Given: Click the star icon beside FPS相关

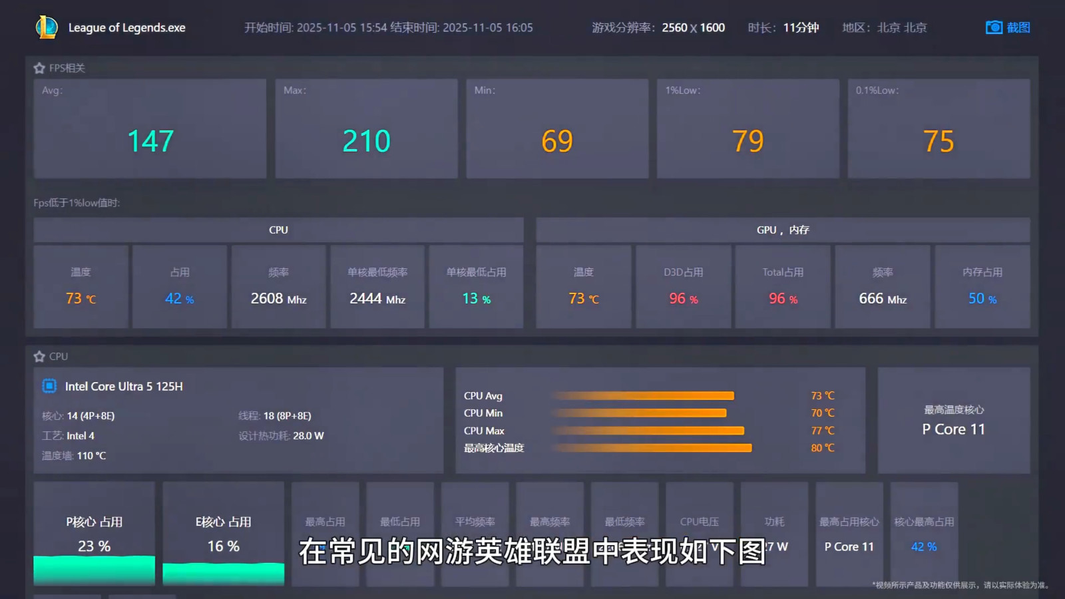Looking at the screenshot, I should (x=39, y=68).
